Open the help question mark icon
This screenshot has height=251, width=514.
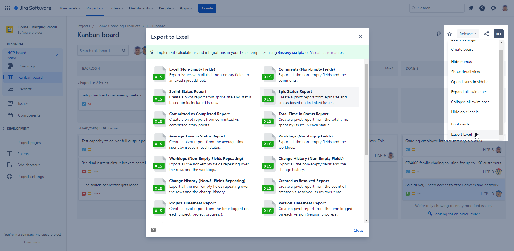(x=482, y=8)
